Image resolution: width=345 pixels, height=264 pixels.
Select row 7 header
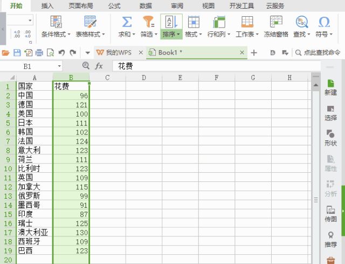8,141
